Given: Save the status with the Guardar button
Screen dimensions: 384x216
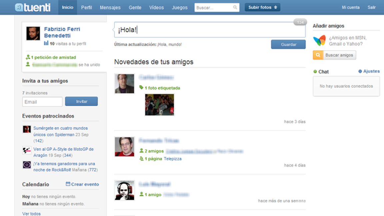Looking at the screenshot, I should pyautogui.click(x=288, y=44).
